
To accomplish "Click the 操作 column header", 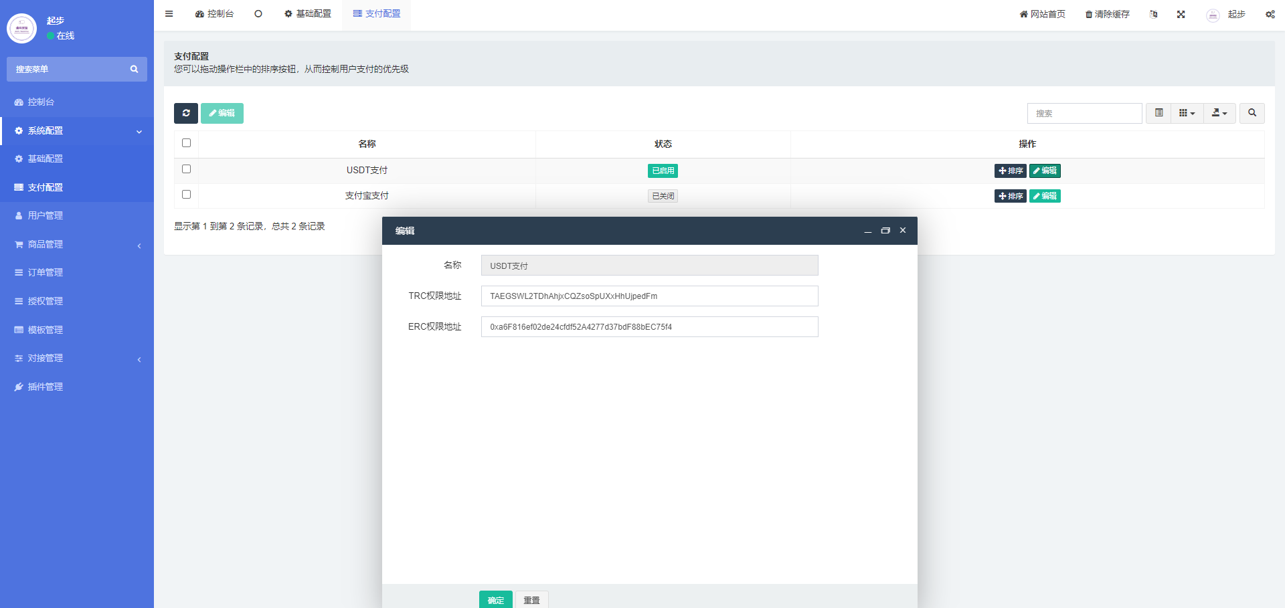I will click(x=1027, y=144).
